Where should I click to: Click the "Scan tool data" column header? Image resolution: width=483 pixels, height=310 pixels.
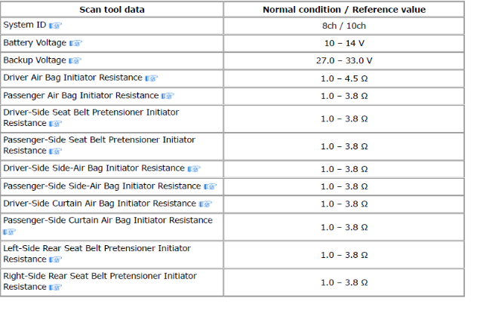pyautogui.click(x=112, y=10)
